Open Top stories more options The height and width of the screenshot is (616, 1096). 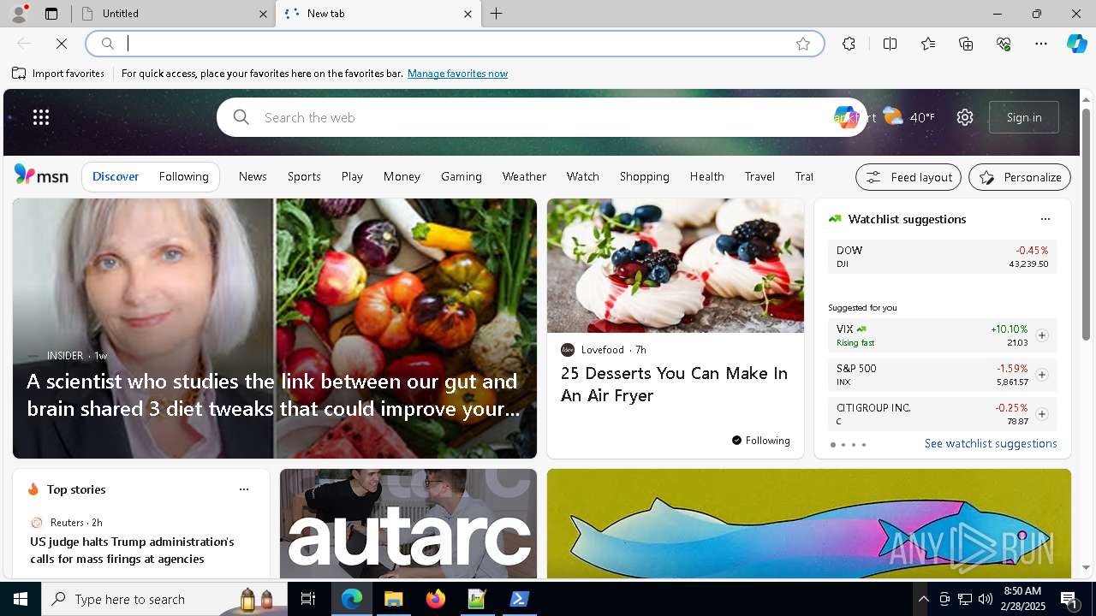(x=244, y=489)
